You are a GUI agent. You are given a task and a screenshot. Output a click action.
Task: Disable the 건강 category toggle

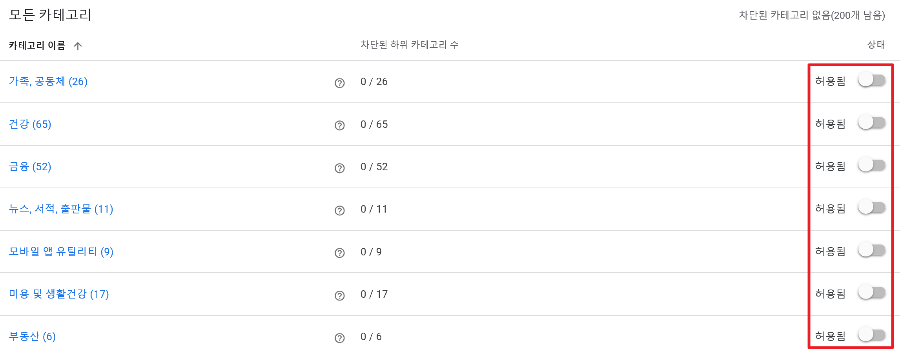click(x=872, y=124)
